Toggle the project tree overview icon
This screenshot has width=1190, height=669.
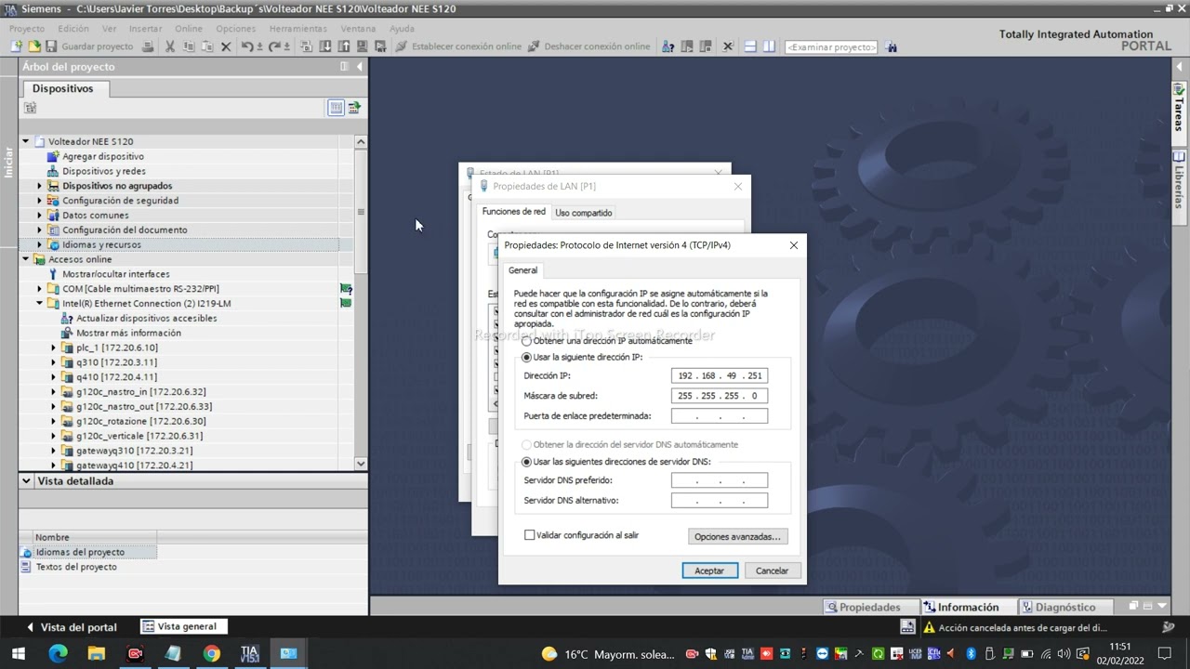[337, 108]
